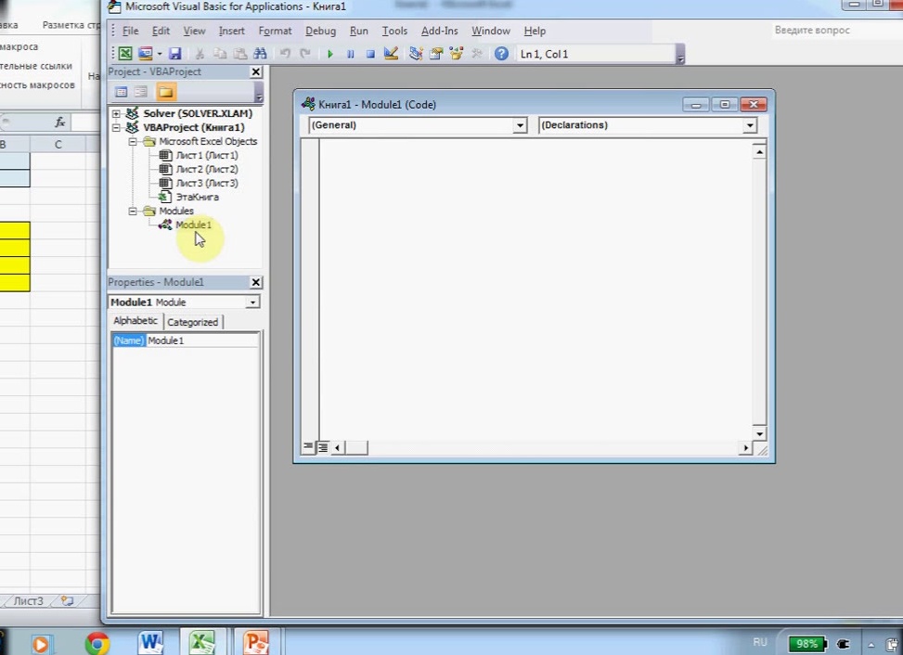The width and height of the screenshot is (903, 655).
Task: Open the Project Explorer toolbar icon
Action: (x=416, y=54)
